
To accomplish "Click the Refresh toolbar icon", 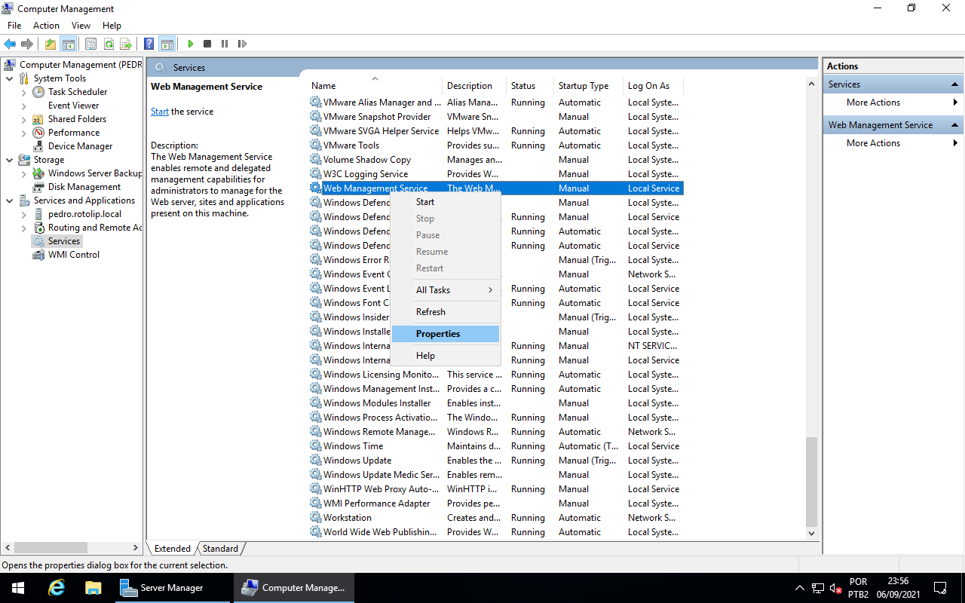I will [109, 43].
